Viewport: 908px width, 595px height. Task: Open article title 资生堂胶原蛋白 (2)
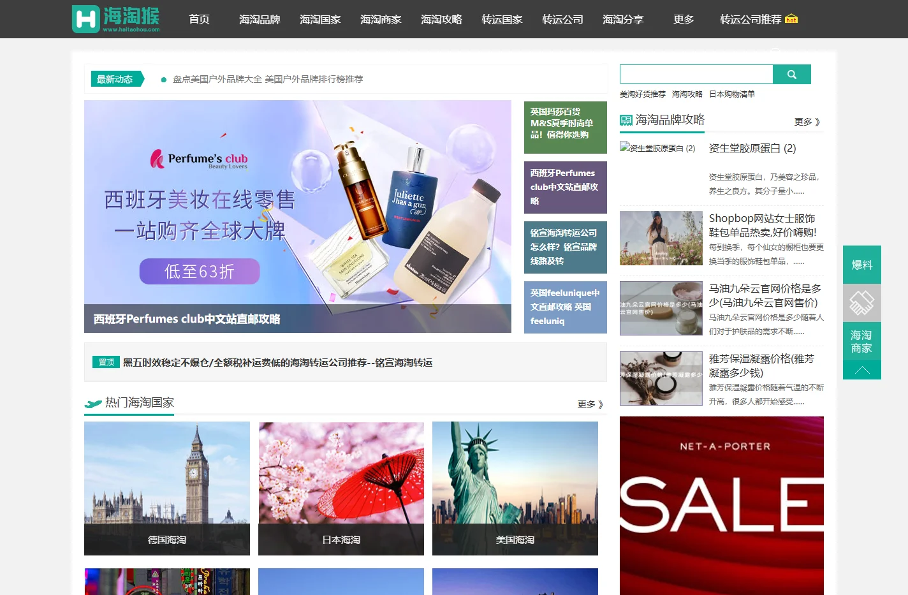752,149
